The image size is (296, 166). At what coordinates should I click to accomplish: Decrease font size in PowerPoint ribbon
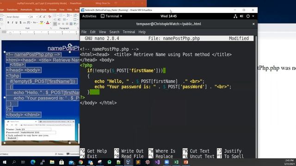point(44,17)
